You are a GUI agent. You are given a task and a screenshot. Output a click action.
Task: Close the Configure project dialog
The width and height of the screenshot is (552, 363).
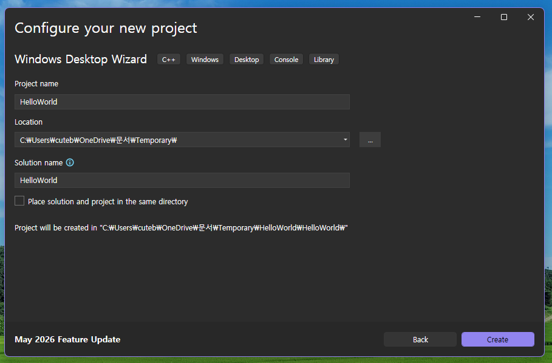531,17
